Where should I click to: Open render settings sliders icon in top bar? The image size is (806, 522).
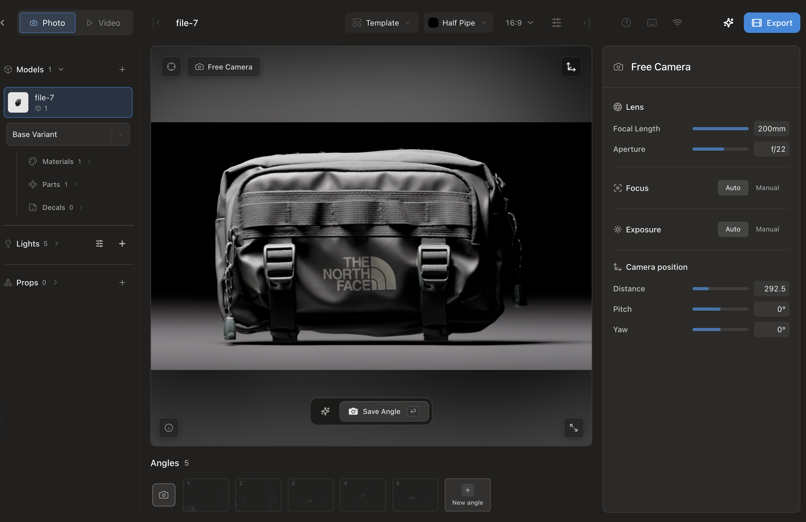coord(557,23)
